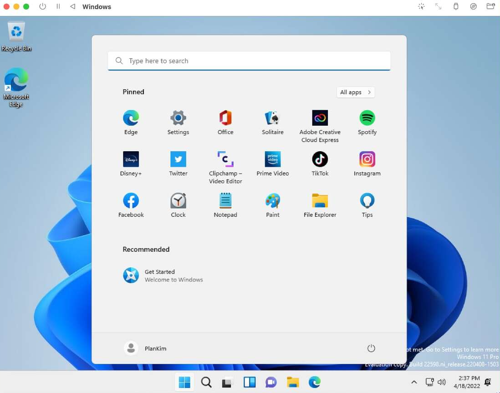Image resolution: width=500 pixels, height=393 pixels.
Task: Click the Windows Start button in taskbar
Action: pyautogui.click(x=184, y=382)
